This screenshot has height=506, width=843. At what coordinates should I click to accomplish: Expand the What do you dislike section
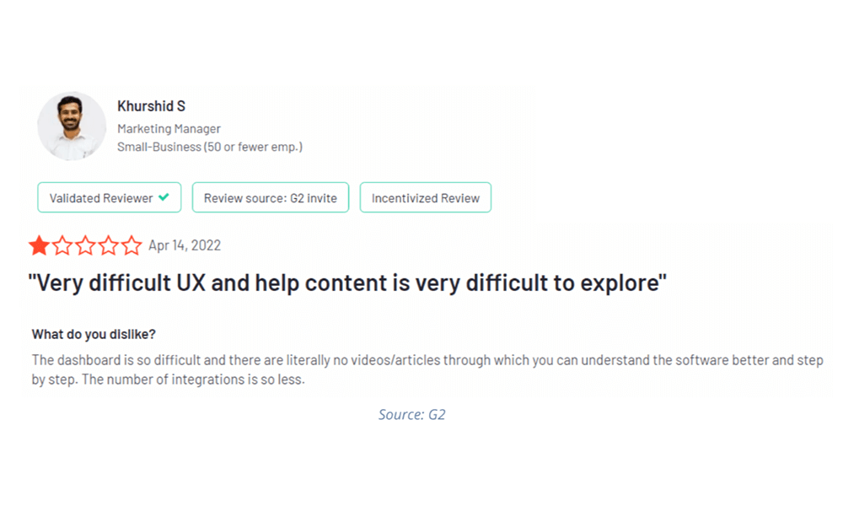(x=93, y=334)
